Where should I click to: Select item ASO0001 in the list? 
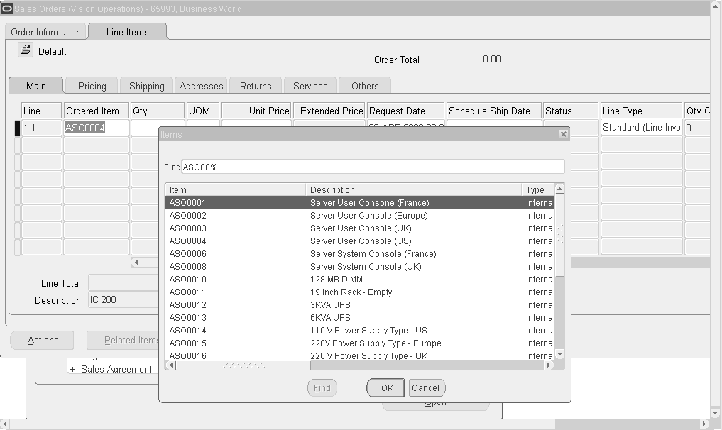pos(360,202)
